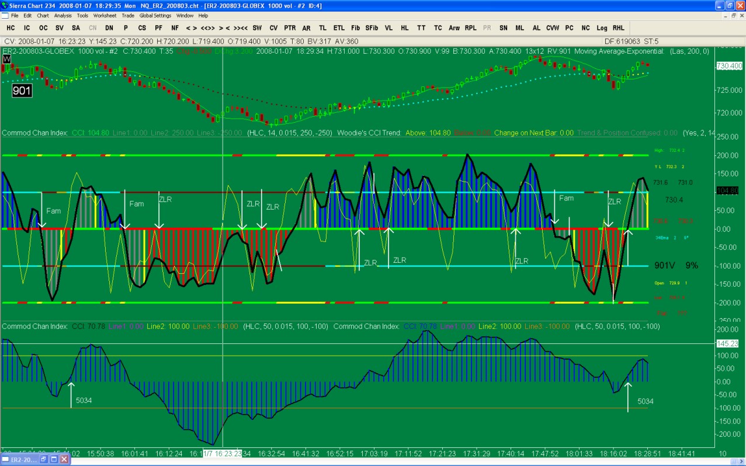
Task: Click the NC toolbar button
Action: point(585,28)
